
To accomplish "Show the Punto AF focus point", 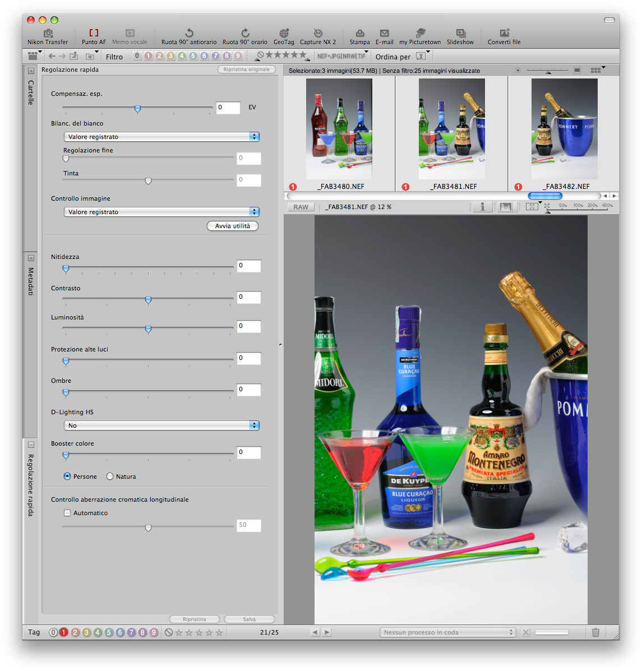I will [94, 37].
